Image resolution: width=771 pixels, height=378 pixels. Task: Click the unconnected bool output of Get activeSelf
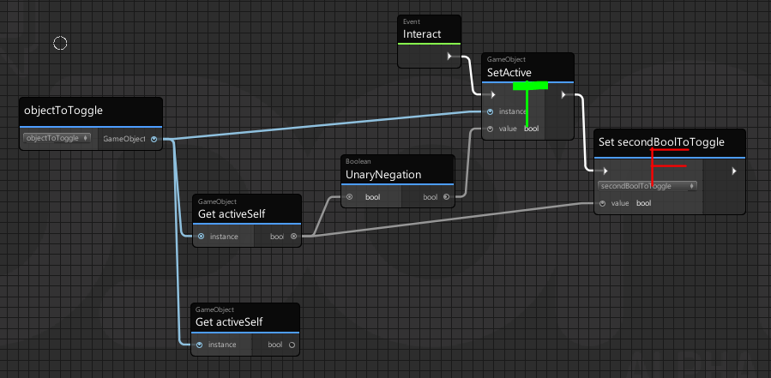pos(292,345)
